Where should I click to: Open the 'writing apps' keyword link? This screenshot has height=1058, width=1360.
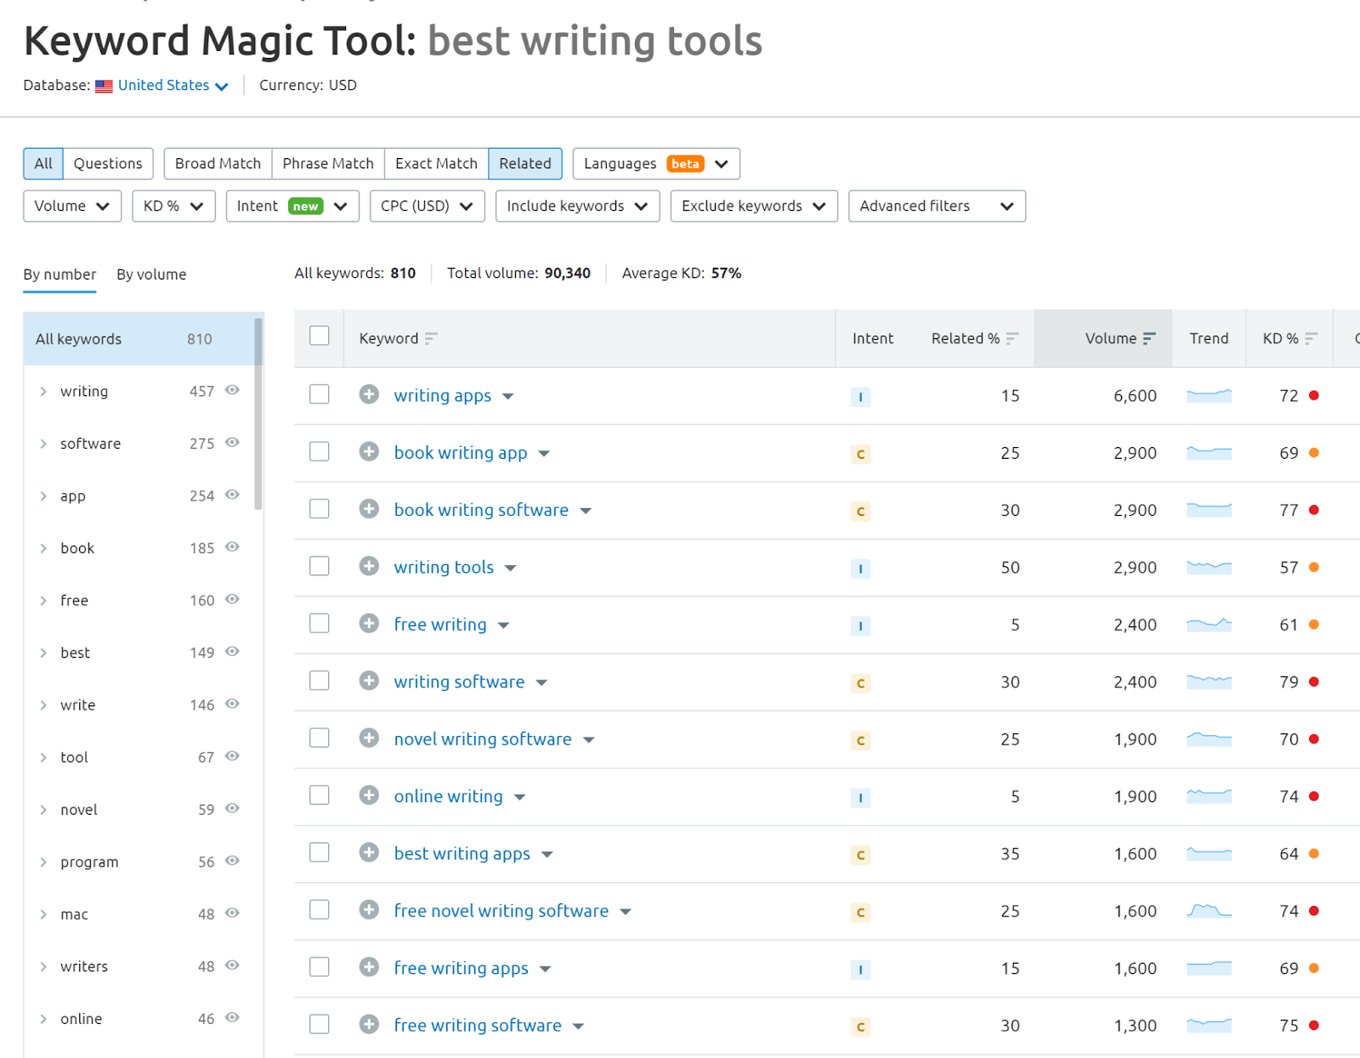(443, 396)
